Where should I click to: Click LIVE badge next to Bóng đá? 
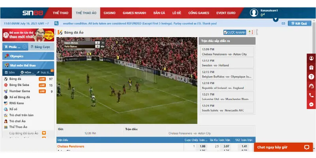pos(42,79)
